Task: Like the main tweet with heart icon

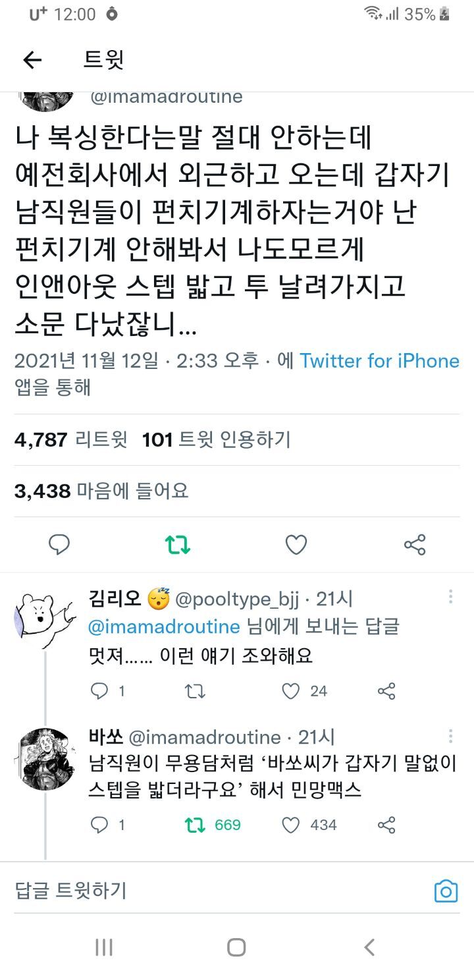Action: tap(296, 545)
